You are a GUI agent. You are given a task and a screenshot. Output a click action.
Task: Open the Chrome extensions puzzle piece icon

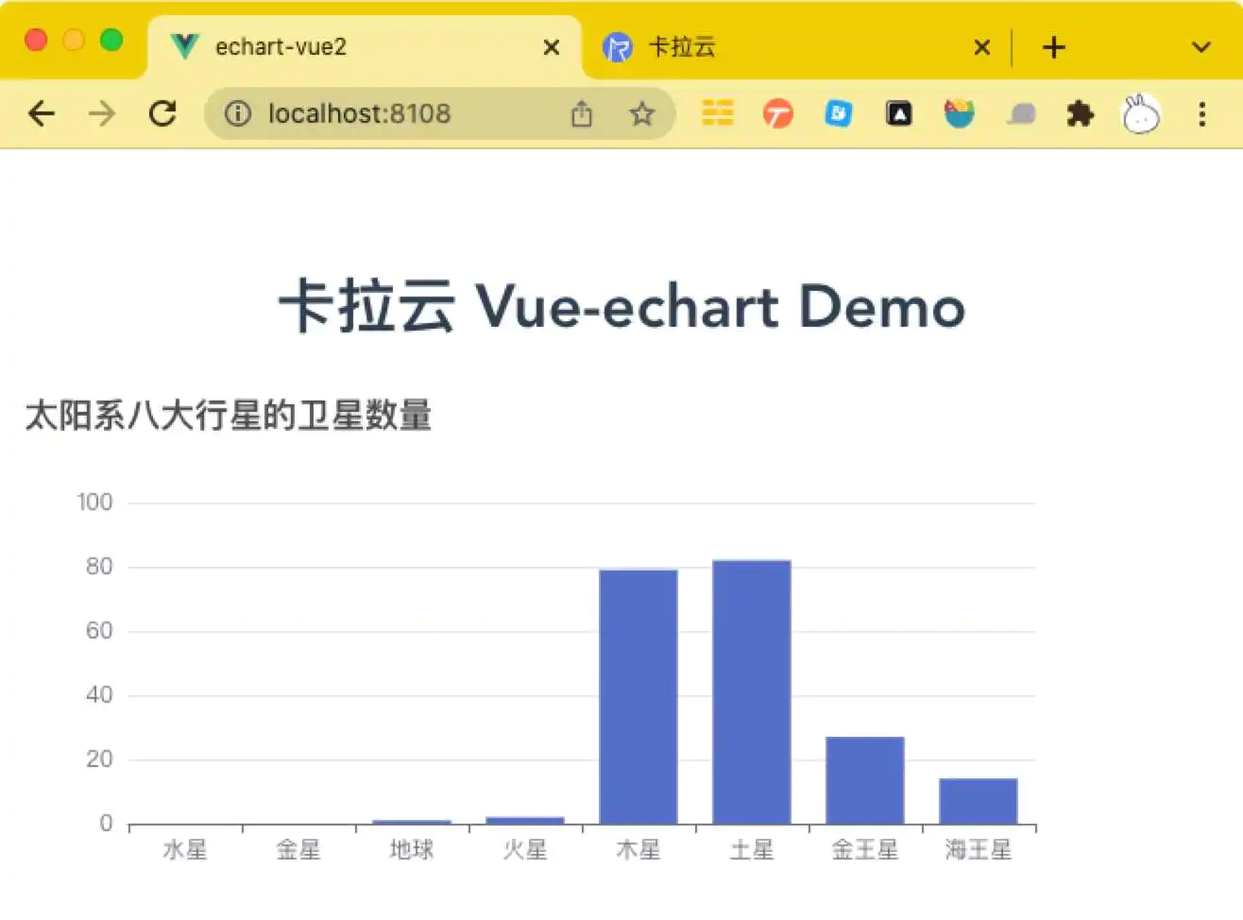coord(1081,113)
